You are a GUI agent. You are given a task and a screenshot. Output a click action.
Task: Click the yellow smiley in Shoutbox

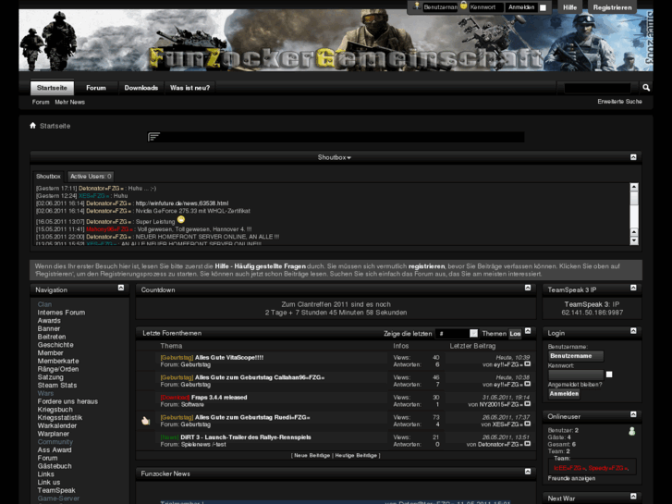181,219
